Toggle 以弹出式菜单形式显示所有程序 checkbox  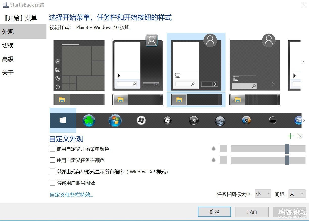pos(53,172)
